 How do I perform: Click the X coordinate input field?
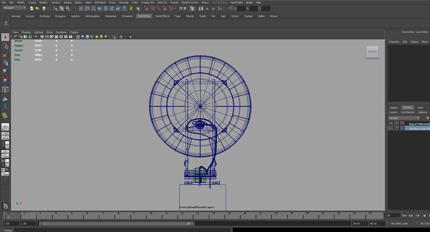(x=241, y=8)
